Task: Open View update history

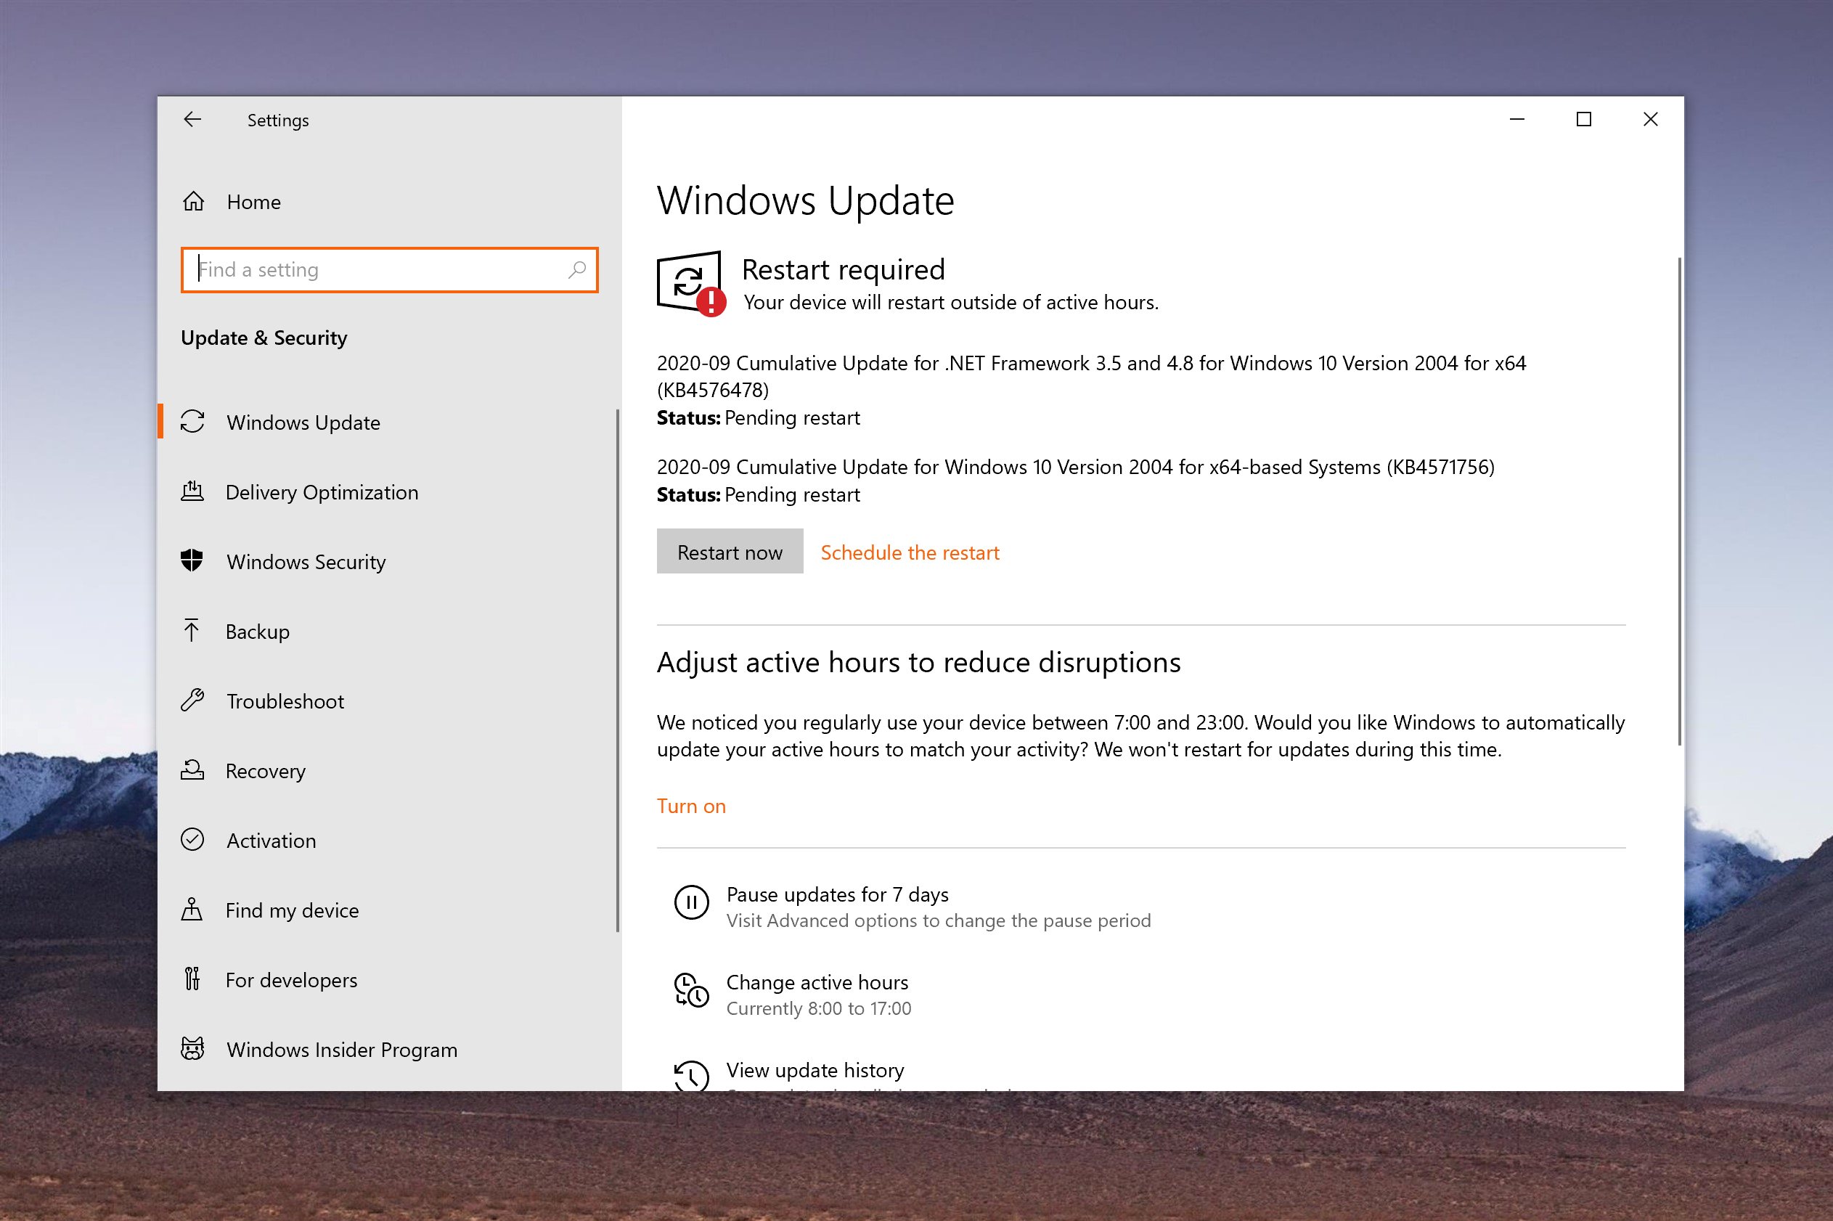Action: (815, 1069)
